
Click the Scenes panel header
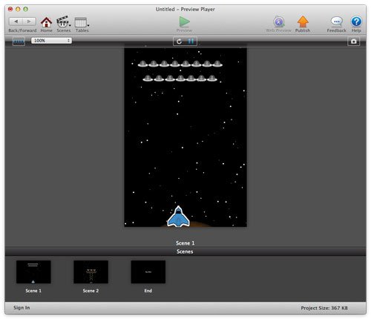[185, 251]
